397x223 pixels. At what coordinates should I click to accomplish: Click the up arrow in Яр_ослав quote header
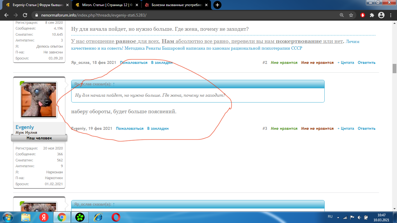click(x=114, y=84)
